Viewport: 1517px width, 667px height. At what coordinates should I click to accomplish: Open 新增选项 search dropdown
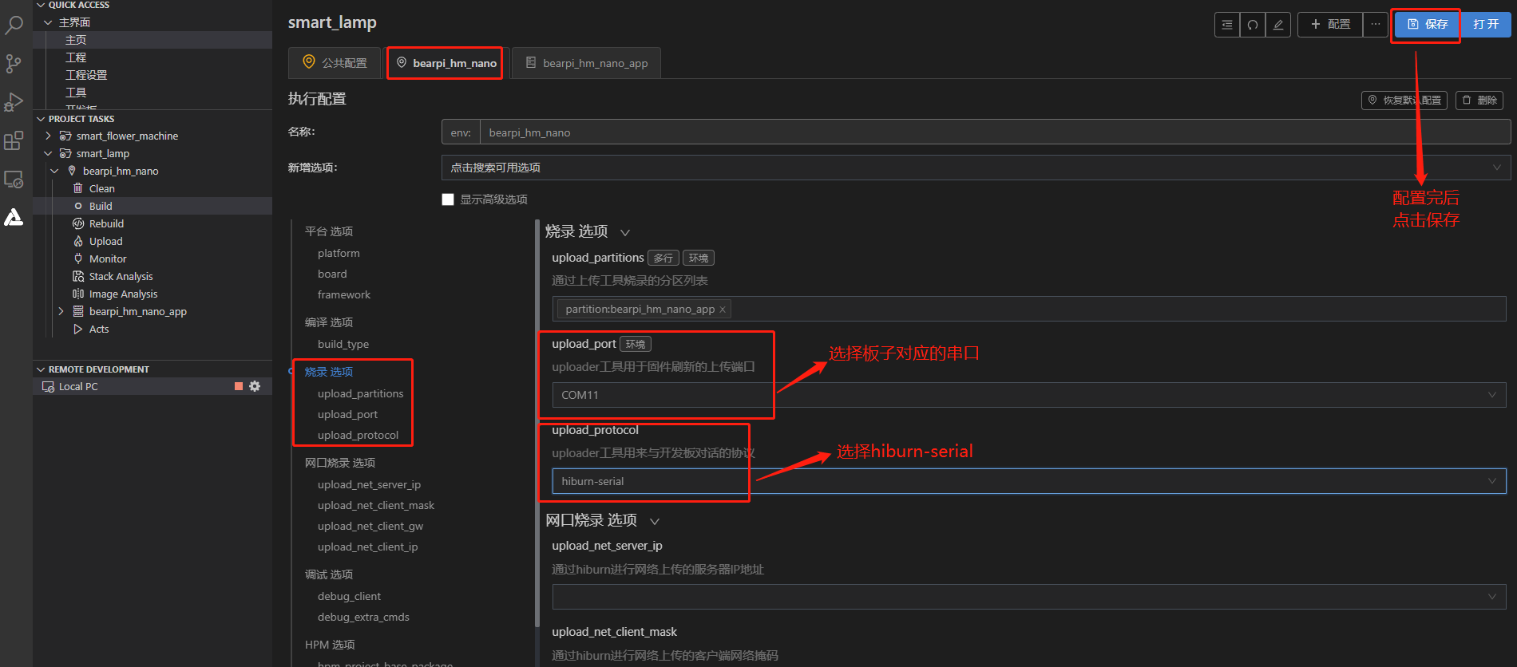pos(976,168)
